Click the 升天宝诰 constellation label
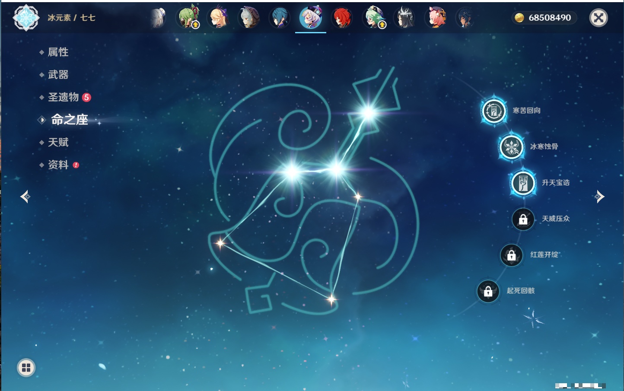The width and height of the screenshot is (624, 391). pyautogui.click(x=556, y=183)
